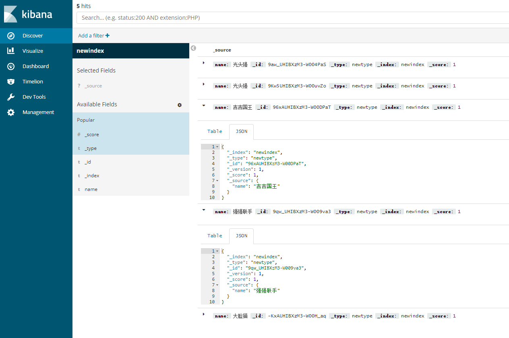Expand the row with id 9Kw5UHIBXzM3-W00uvZo
This screenshot has width=509, height=338.
(204, 84)
